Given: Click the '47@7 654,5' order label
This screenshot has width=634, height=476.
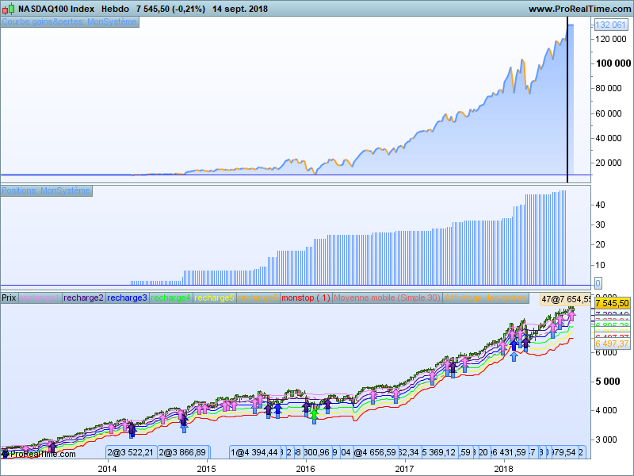Looking at the screenshot, I should 565,300.
